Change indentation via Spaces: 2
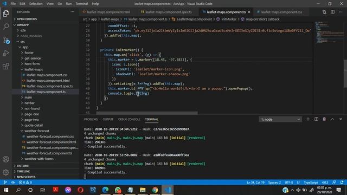The image size is (347, 195). click(274, 183)
